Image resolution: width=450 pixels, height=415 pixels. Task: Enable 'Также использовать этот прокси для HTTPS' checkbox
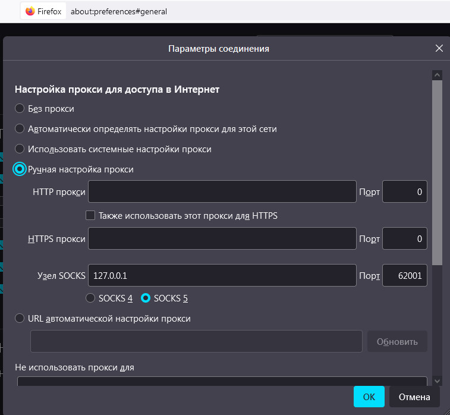tap(91, 216)
